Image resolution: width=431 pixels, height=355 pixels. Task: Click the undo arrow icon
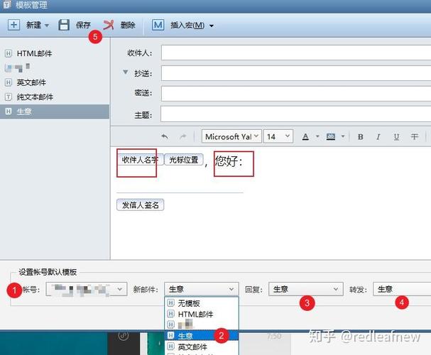165,136
